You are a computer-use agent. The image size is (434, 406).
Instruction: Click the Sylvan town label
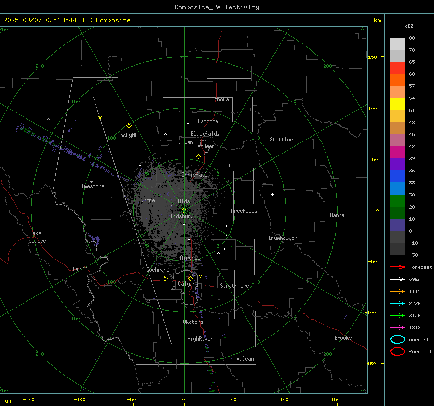[184, 142]
